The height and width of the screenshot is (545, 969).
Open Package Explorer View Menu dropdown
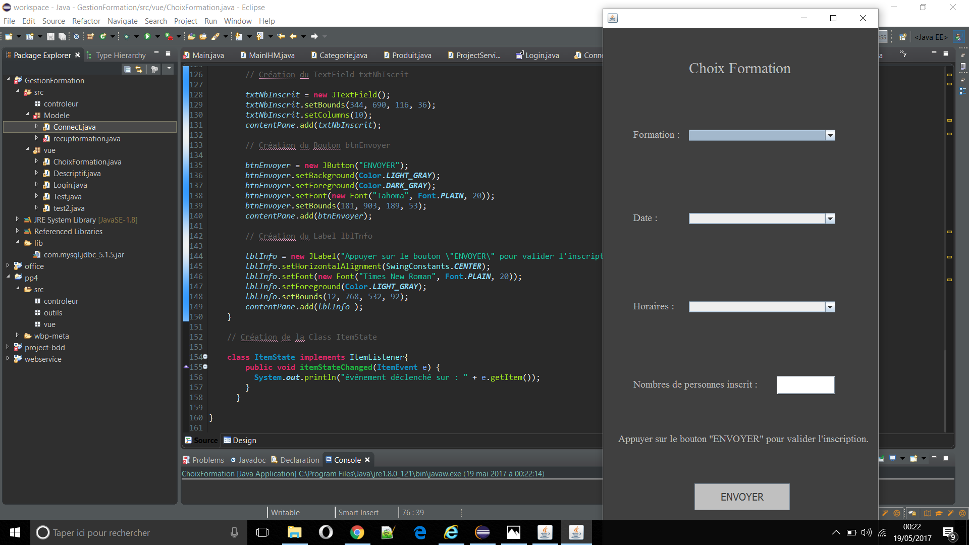[169, 69]
